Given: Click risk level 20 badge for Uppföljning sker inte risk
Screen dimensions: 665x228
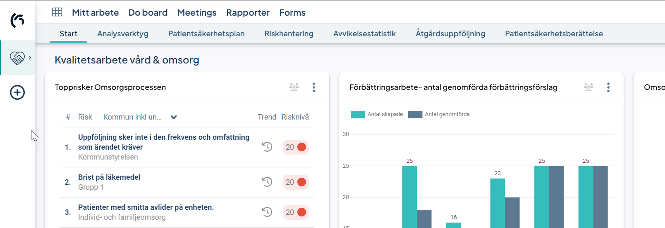Looking at the screenshot, I should (296, 147).
